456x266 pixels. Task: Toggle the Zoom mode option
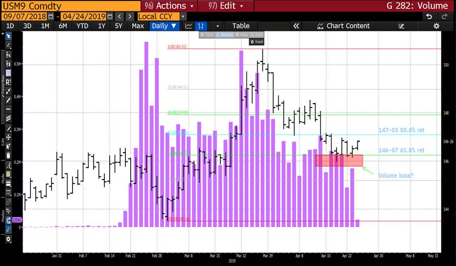coord(257,35)
